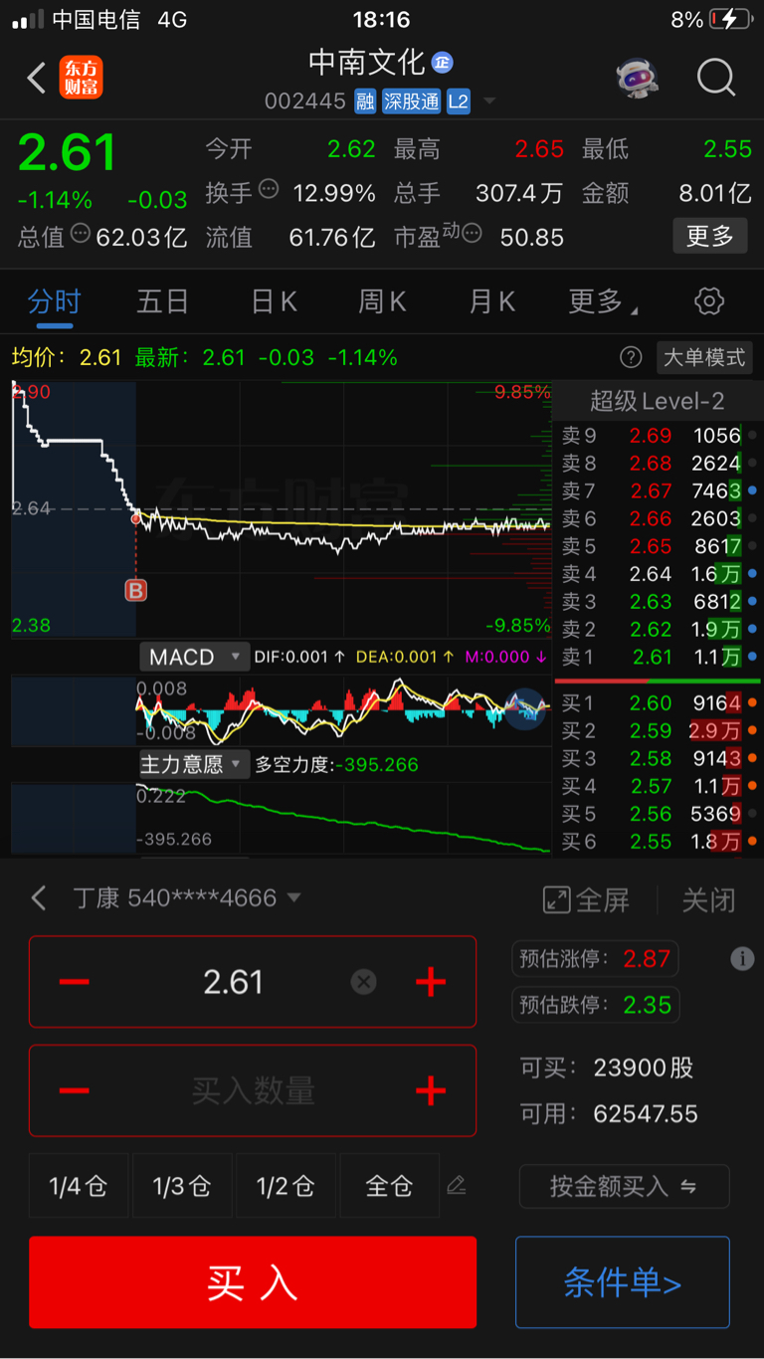
Task: Edit position presets pencil icon
Action: (x=457, y=1185)
